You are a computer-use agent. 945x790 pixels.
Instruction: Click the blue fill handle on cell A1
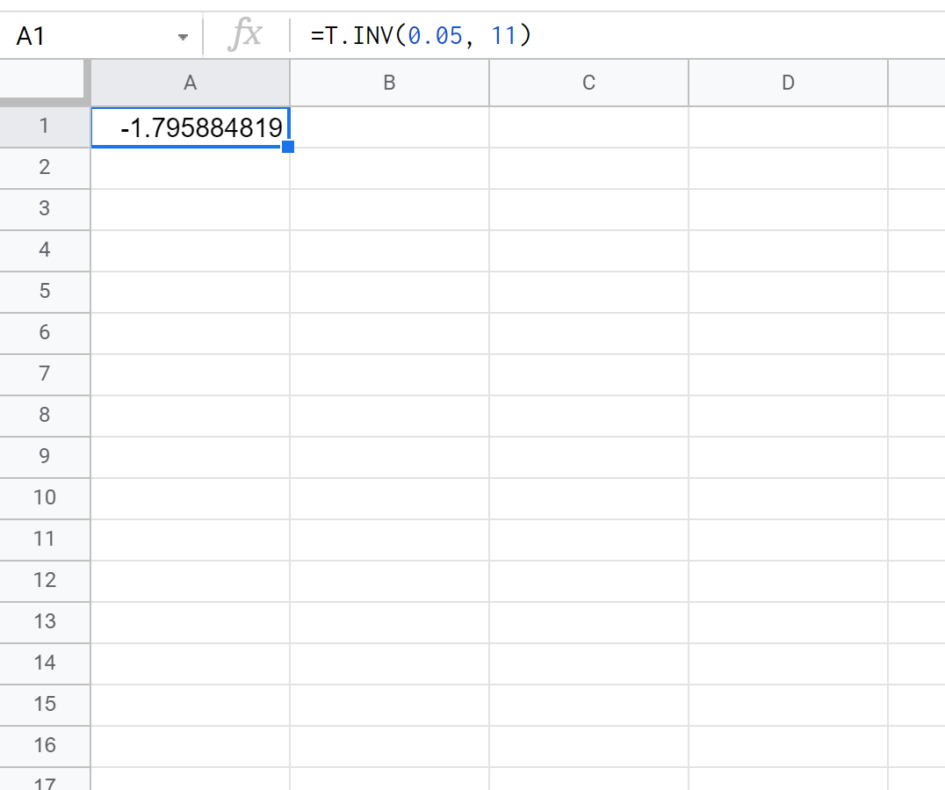[x=289, y=147]
